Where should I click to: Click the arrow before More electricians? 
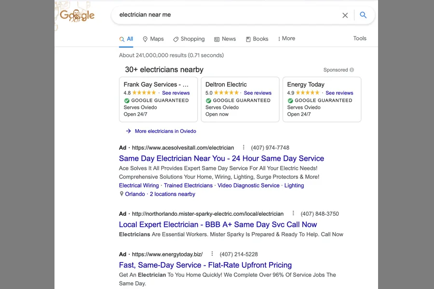pos(128,131)
